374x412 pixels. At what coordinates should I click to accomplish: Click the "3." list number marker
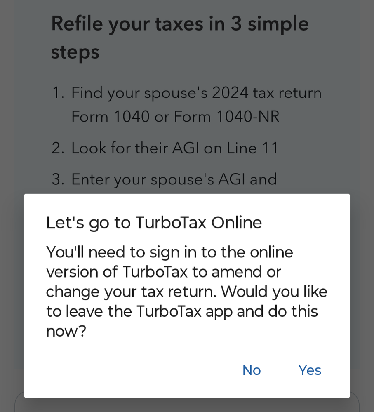coord(58,179)
